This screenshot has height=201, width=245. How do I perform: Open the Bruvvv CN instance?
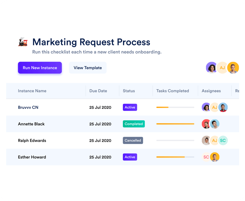pos(28,107)
